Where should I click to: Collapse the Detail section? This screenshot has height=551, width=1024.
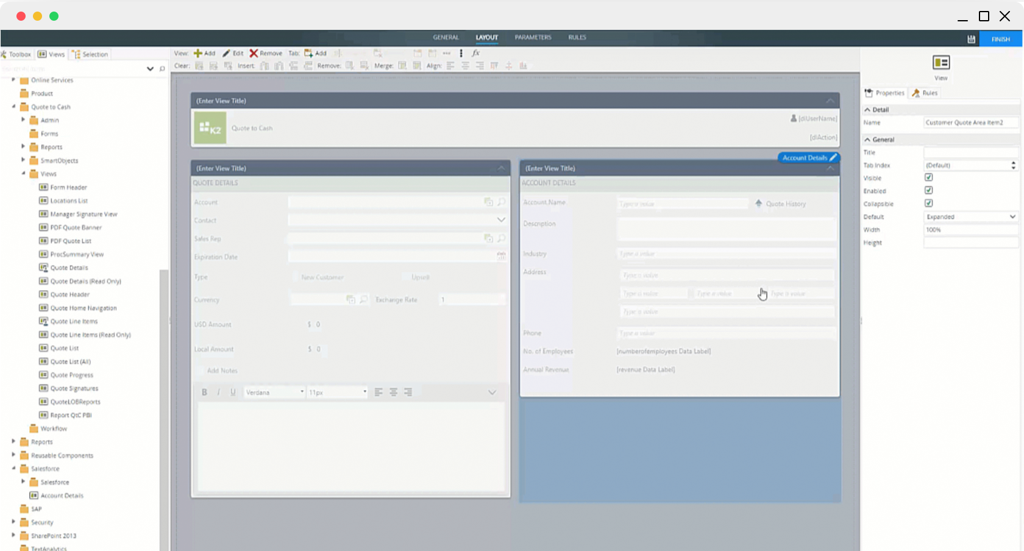tap(867, 110)
